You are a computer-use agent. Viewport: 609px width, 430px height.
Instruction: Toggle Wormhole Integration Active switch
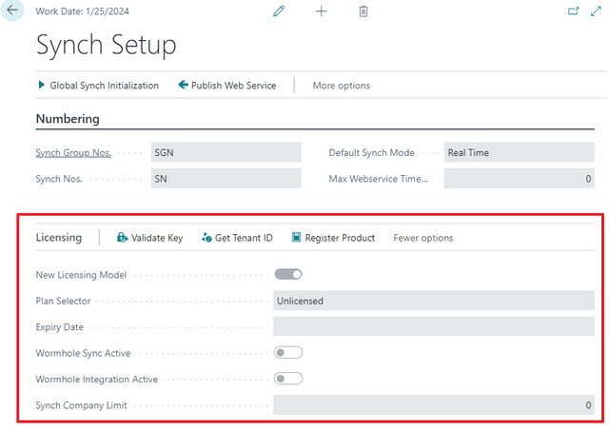(288, 379)
